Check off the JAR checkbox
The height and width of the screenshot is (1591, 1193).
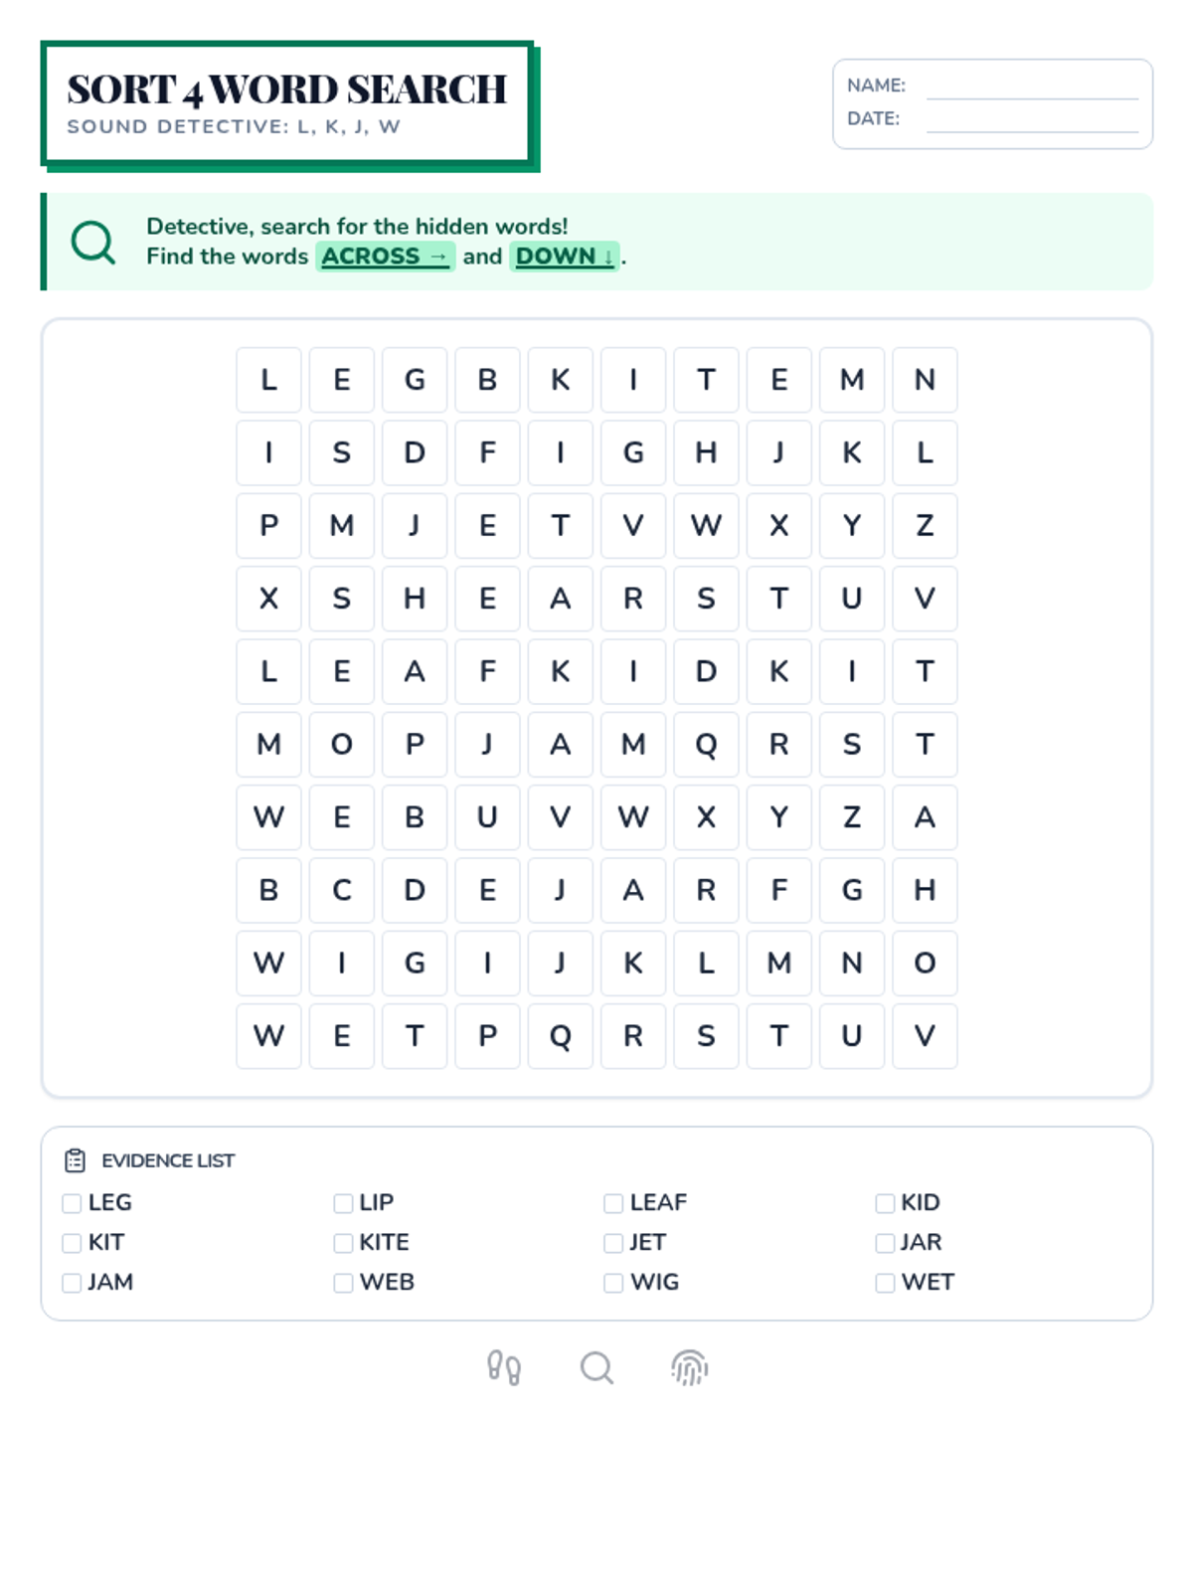885,1243
